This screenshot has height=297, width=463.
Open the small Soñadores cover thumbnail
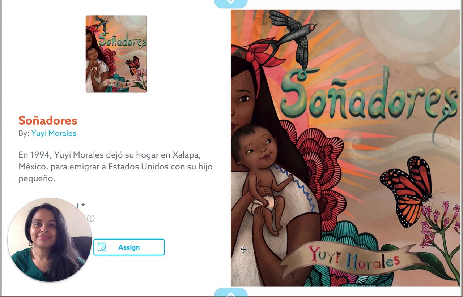116,54
